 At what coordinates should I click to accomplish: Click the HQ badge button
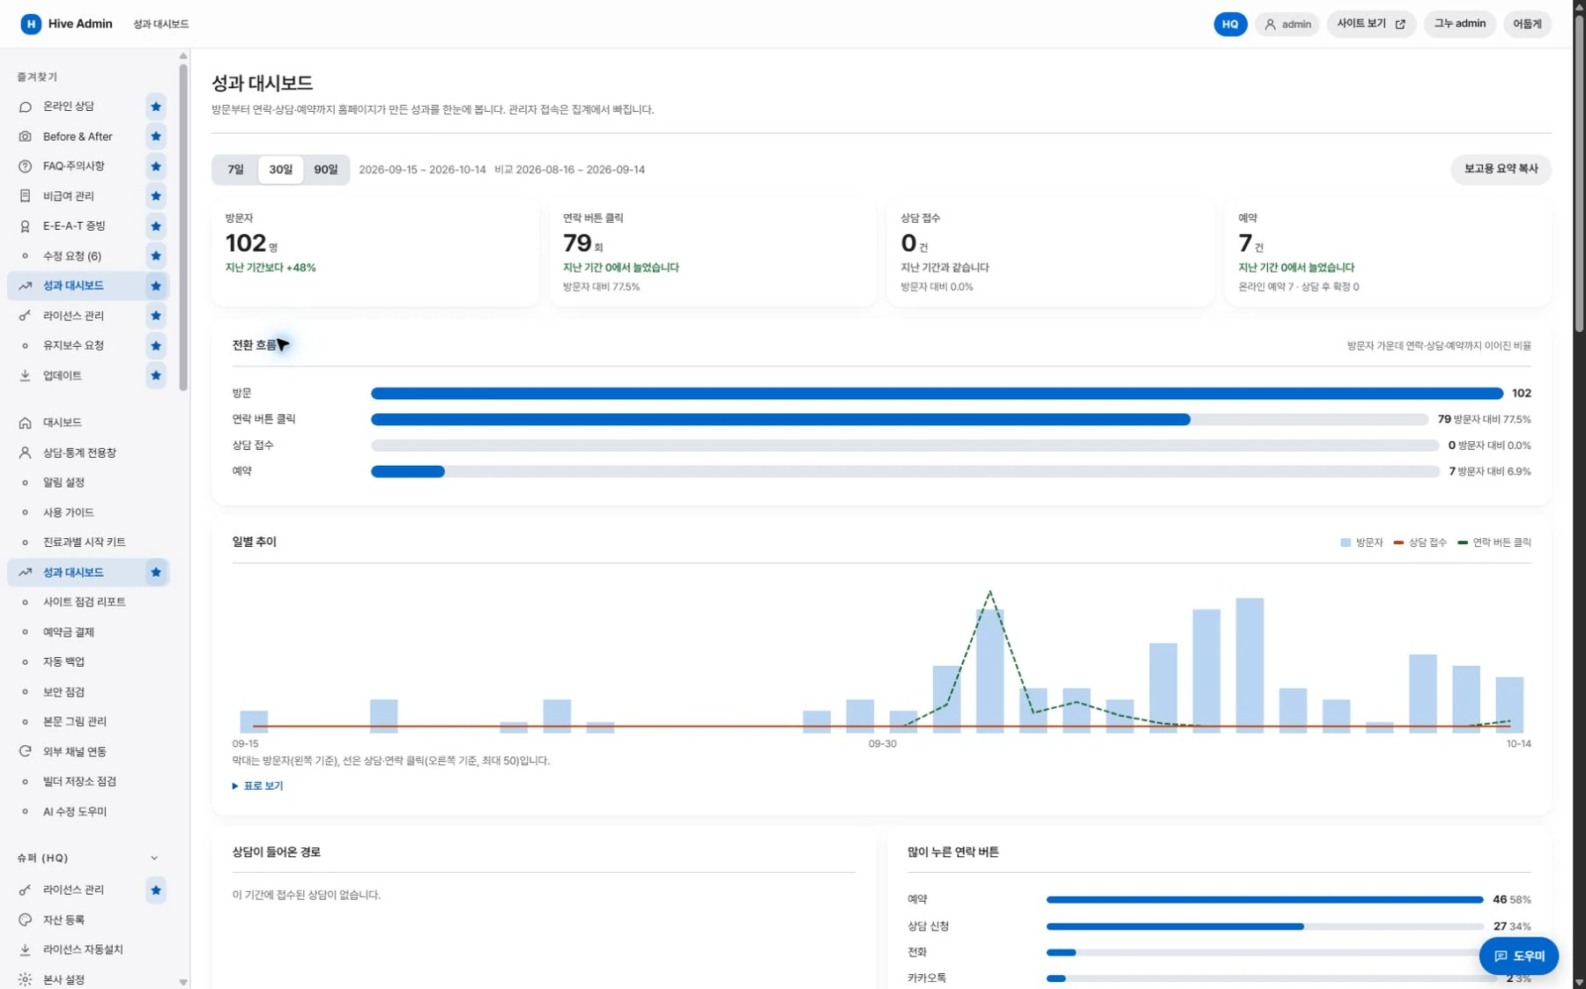(1230, 24)
